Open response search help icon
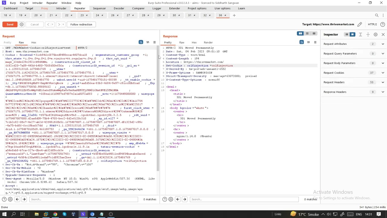The width and height of the screenshot is (387, 218). (165, 199)
